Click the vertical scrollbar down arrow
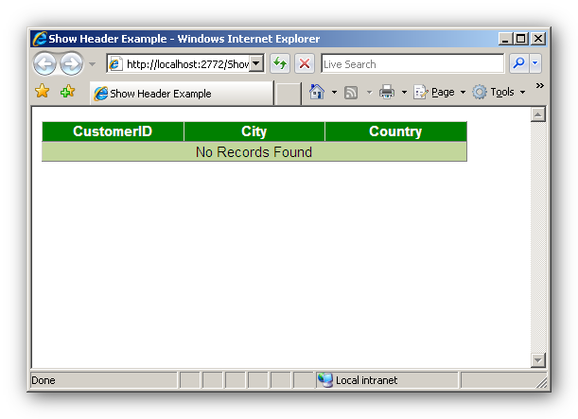 [538, 360]
